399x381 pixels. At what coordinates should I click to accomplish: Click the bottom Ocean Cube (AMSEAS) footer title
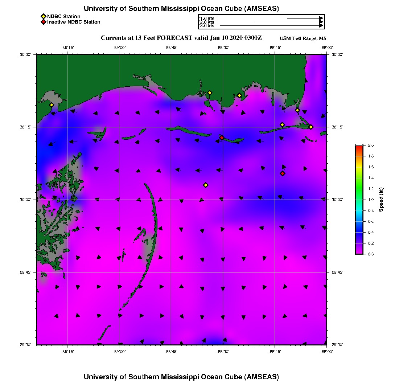coord(181,376)
